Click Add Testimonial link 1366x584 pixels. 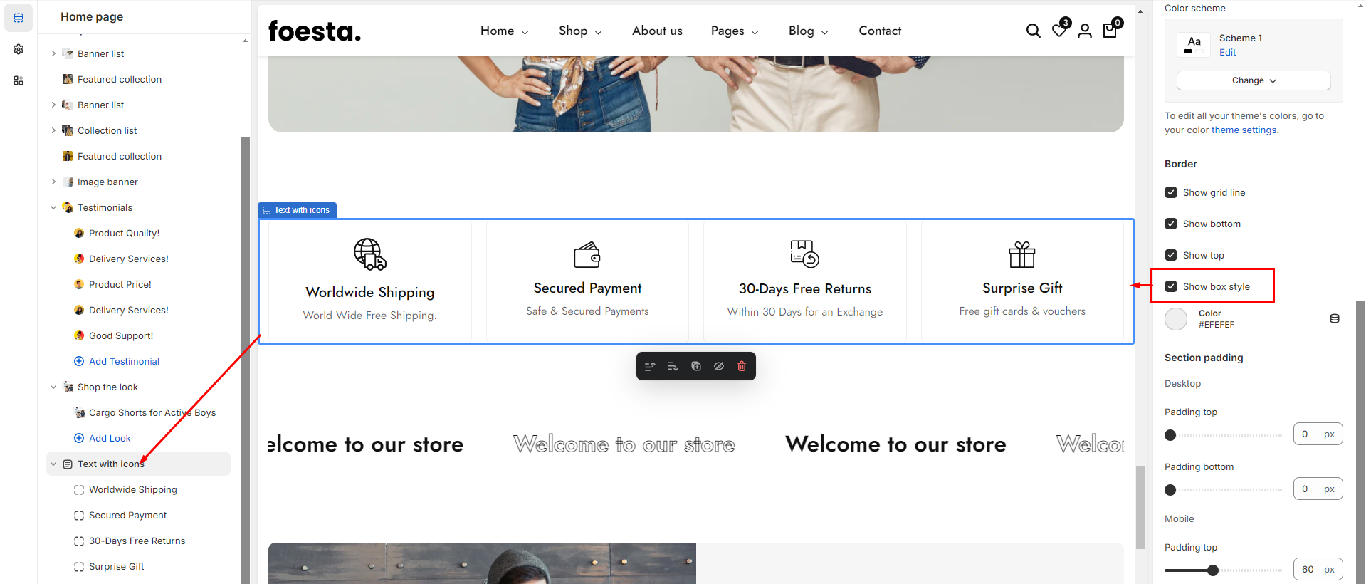[124, 361]
